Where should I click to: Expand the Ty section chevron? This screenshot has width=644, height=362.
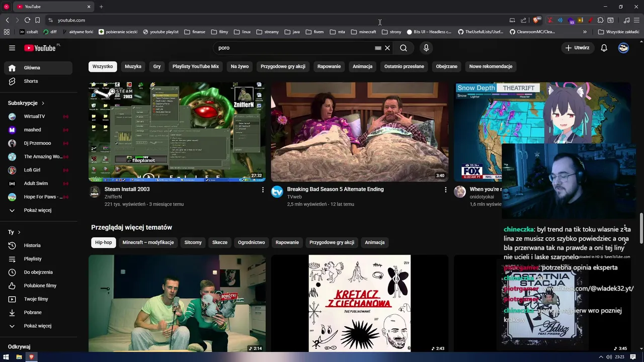coord(19,232)
